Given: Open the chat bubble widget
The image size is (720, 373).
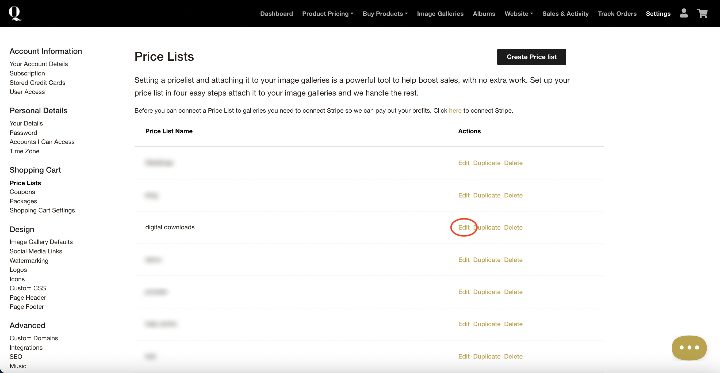Looking at the screenshot, I should click(689, 348).
